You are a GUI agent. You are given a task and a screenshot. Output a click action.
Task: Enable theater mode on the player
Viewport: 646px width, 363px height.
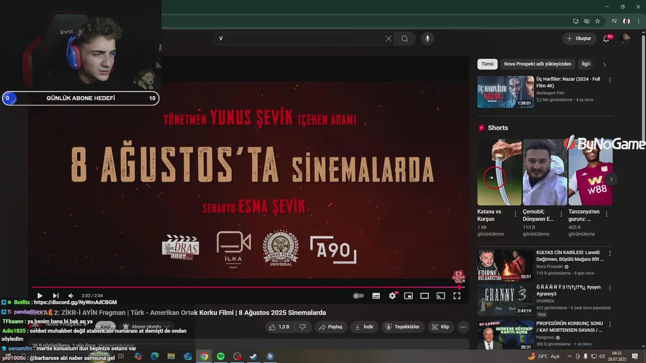[x=424, y=296]
